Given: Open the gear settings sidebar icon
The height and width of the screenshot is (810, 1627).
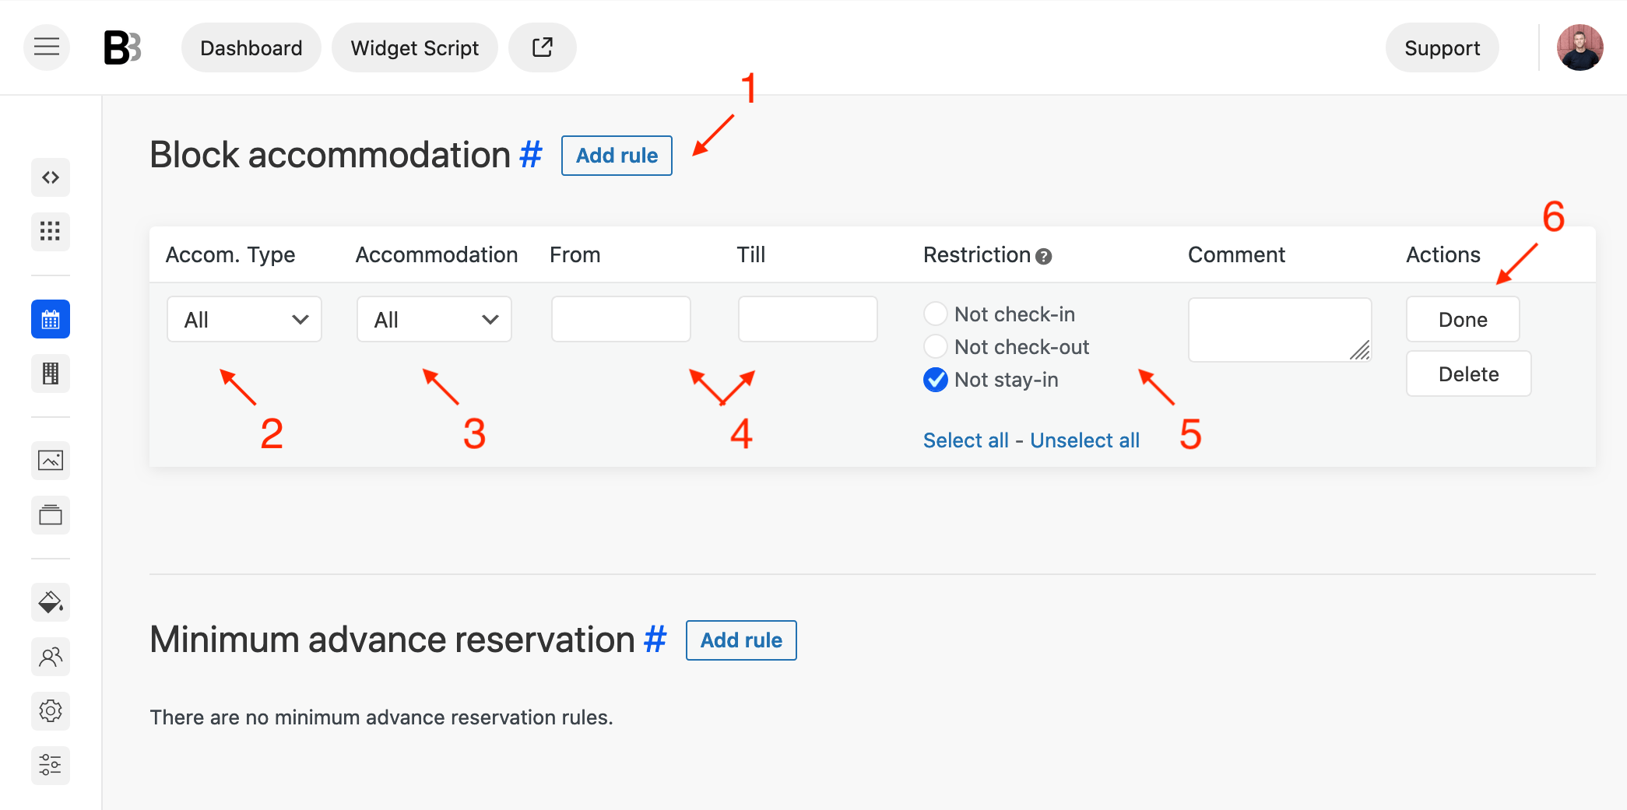Looking at the screenshot, I should coord(51,711).
